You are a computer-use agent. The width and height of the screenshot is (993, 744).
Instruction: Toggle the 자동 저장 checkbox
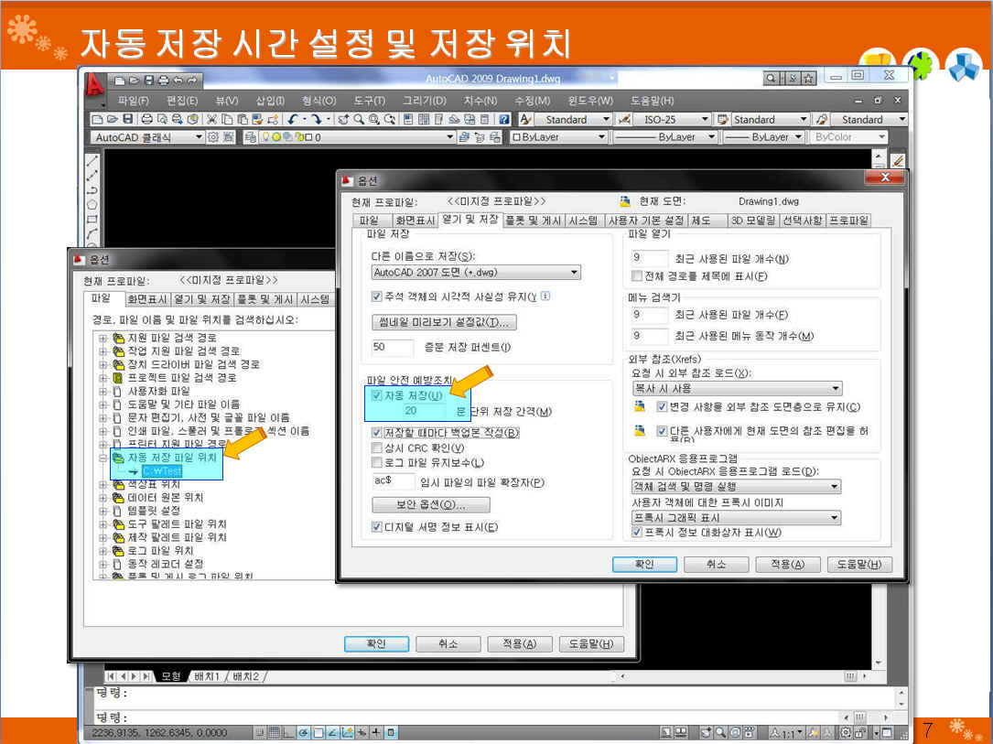[377, 395]
